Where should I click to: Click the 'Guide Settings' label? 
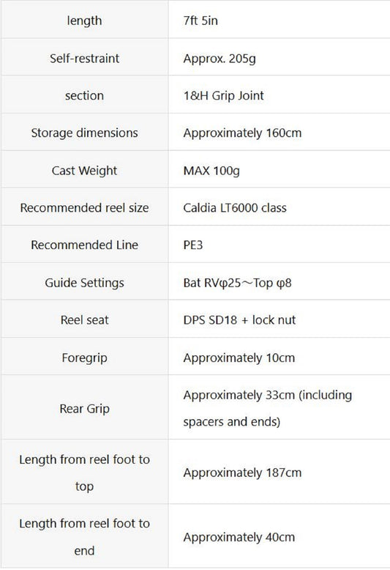pyautogui.click(x=84, y=283)
